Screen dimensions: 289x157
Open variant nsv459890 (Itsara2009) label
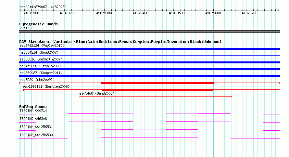(41, 66)
